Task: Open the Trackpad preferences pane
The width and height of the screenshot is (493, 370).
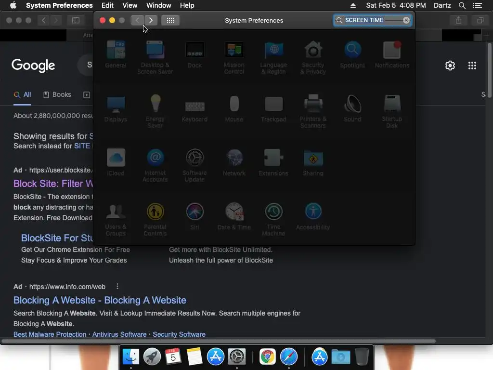Action: click(273, 108)
